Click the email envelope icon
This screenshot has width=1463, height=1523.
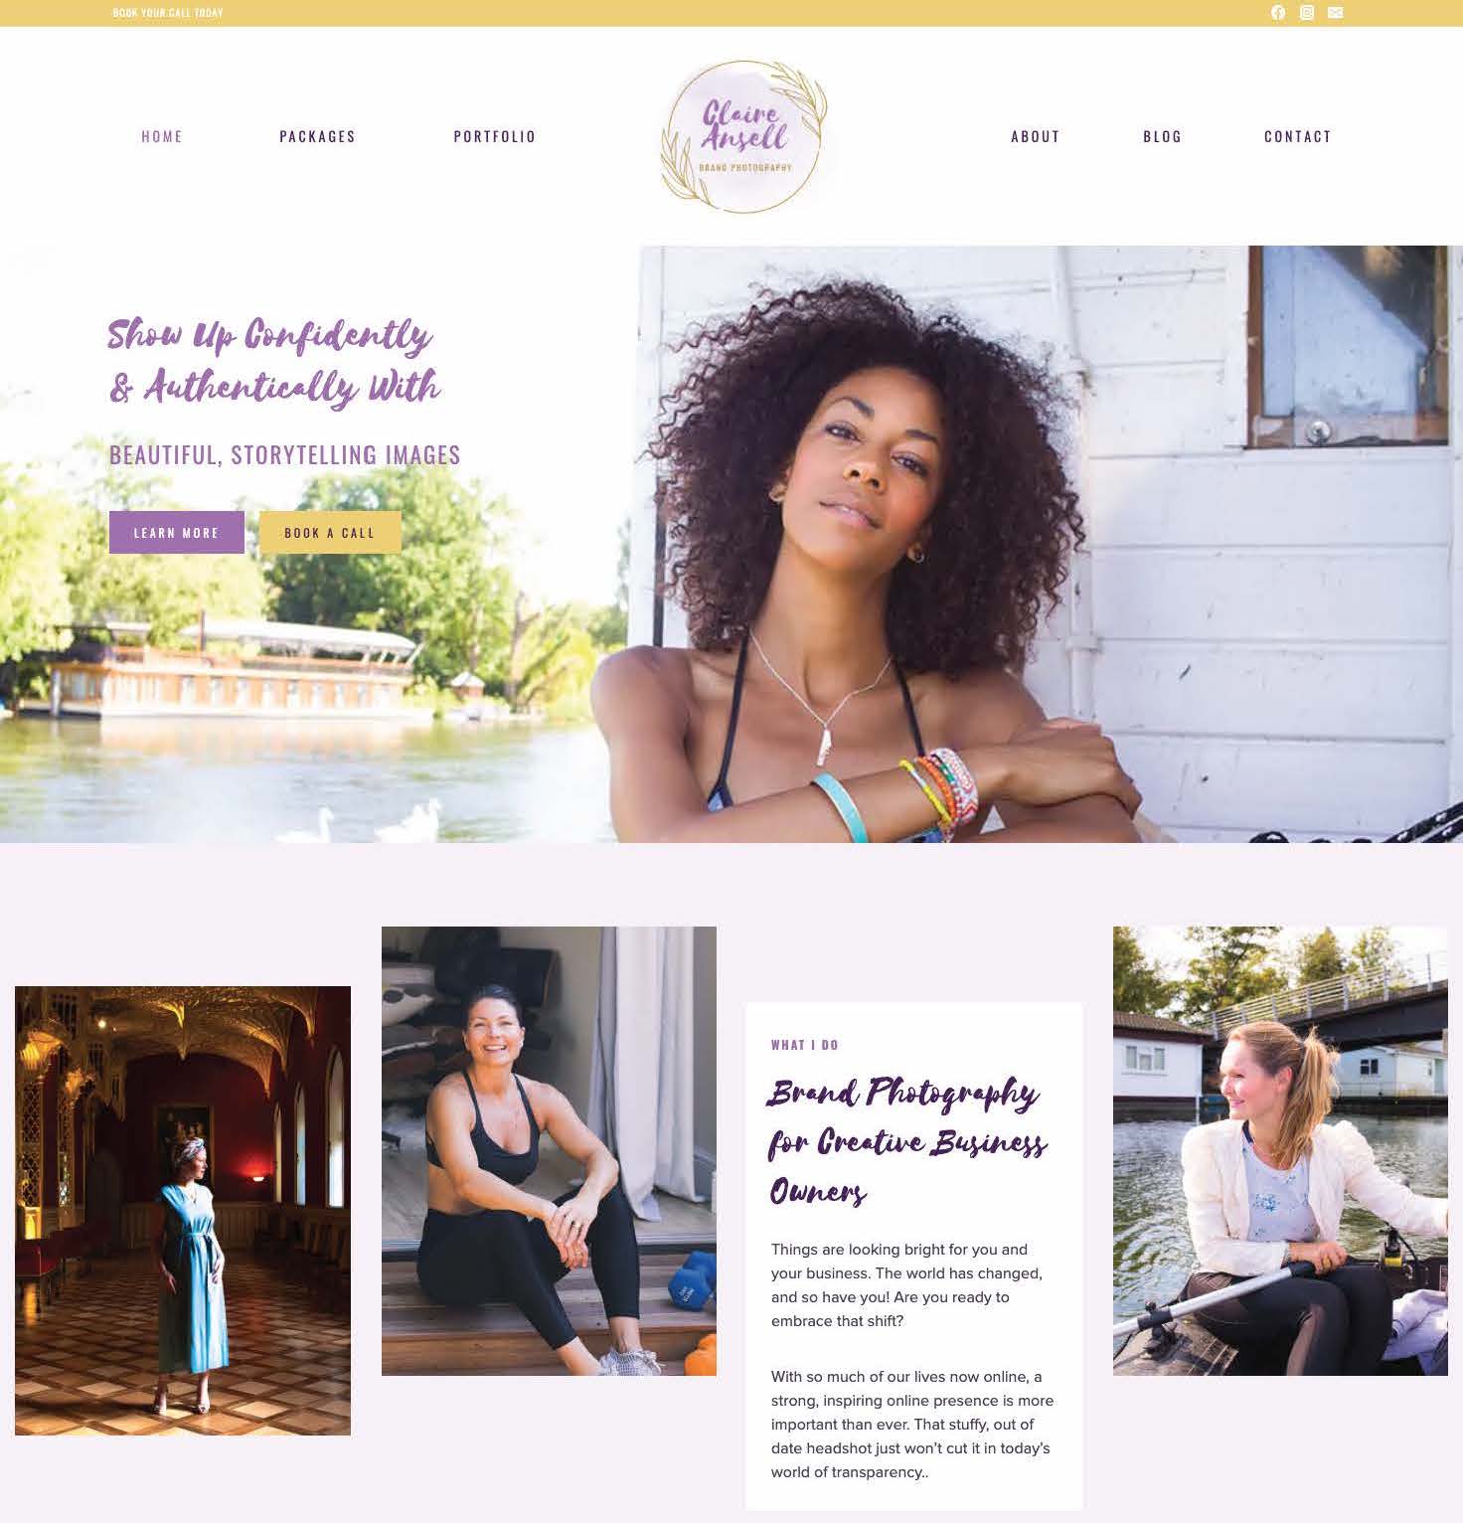pyautogui.click(x=1336, y=13)
